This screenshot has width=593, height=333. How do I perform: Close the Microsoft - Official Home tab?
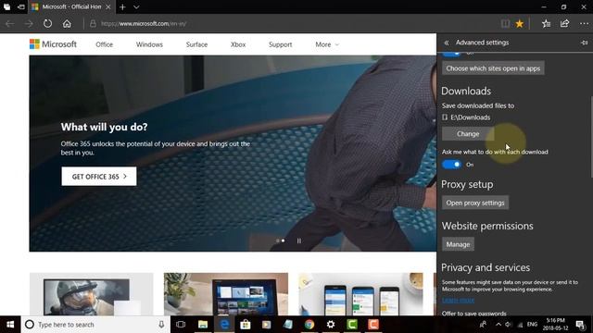(108, 6)
